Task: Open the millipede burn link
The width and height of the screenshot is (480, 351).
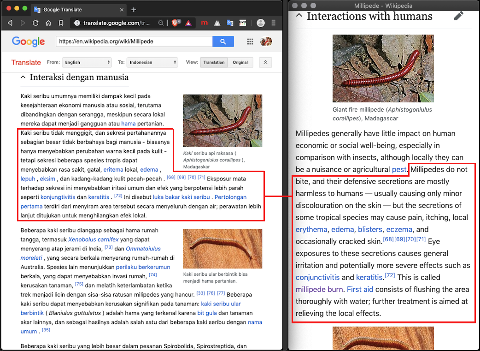Action: (x=319, y=290)
